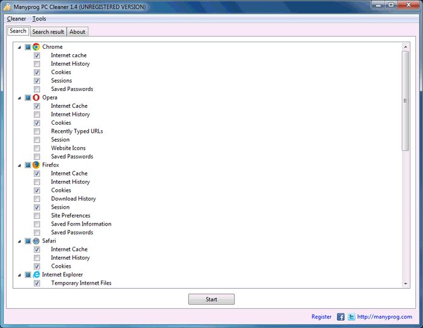
Task: Select the Chrome tree label
Action: pyautogui.click(x=53, y=47)
